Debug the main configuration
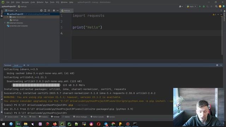The image size is (226, 127). [204, 6]
